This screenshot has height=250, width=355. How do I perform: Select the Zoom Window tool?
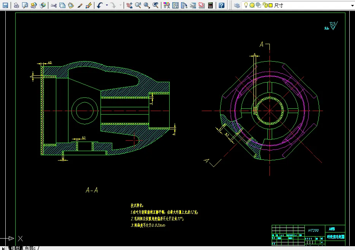[147, 5]
